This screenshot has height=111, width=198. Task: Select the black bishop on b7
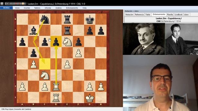coord(33,31)
